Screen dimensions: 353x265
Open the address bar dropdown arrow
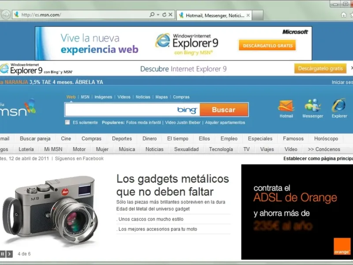pyautogui.click(x=158, y=15)
